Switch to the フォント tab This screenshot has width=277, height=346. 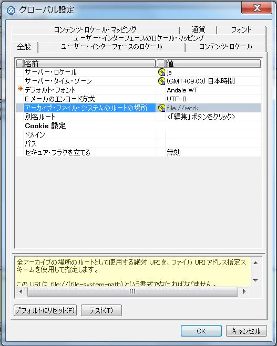point(241,29)
